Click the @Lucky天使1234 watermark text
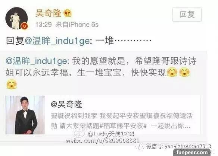This screenshot has width=218, height=156. [111, 134]
